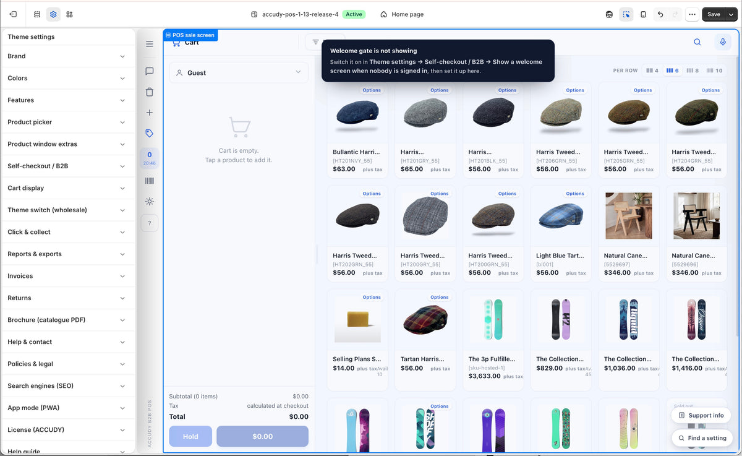Open the app embeds blocks icon
This screenshot has height=456, width=742.
pos(69,14)
